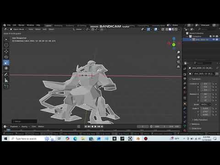Open the Output properties tab icon
The width and height of the screenshot is (220, 165).
(185, 79)
